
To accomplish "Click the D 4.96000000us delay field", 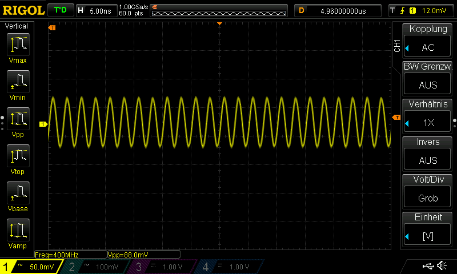I will [x=338, y=11].
